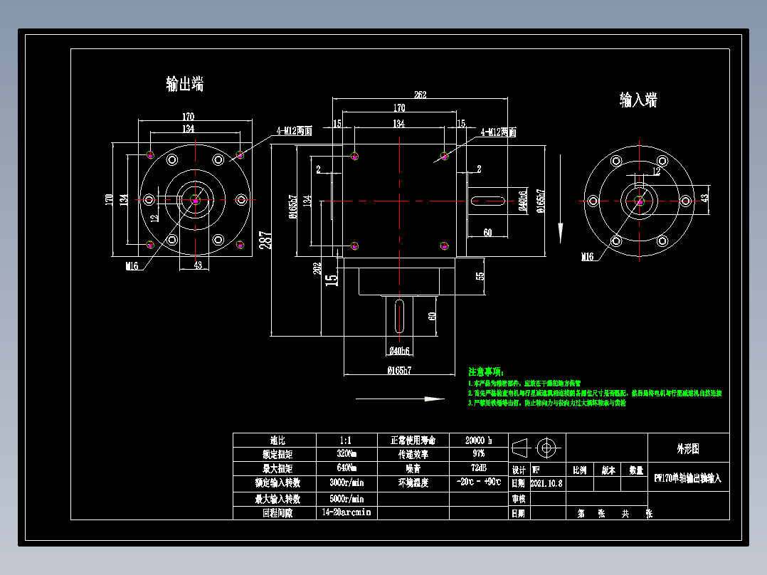Click the 设计 WP designer cell
The image size is (767, 575).
click(x=530, y=468)
